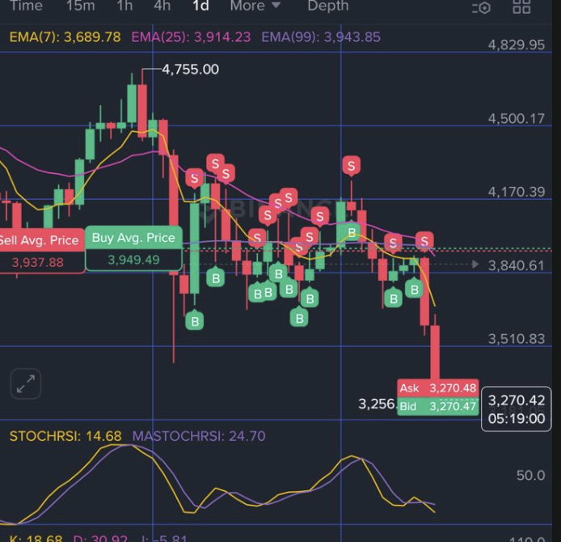Screen dimensions: 561x542
Task: Open the grid layout icon
Action: pyautogui.click(x=521, y=6)
